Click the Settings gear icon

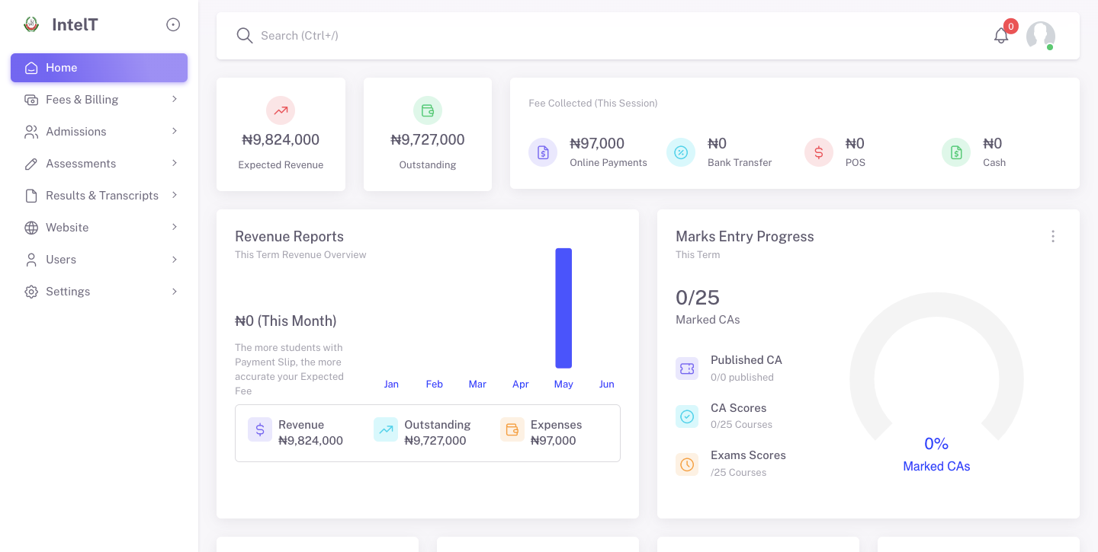31,292
